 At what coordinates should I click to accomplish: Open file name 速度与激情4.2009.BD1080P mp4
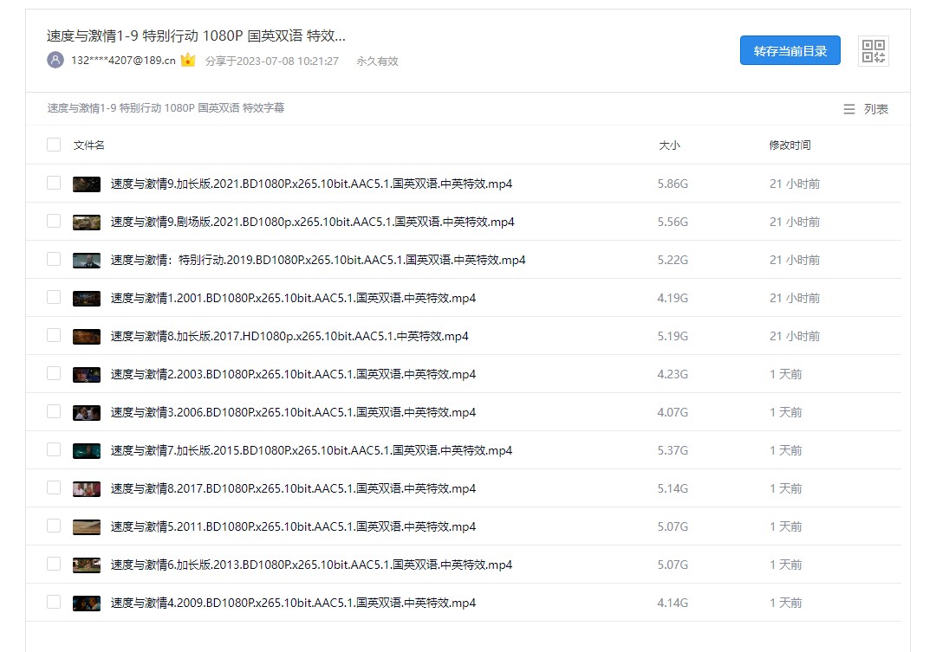coord(293,604)
